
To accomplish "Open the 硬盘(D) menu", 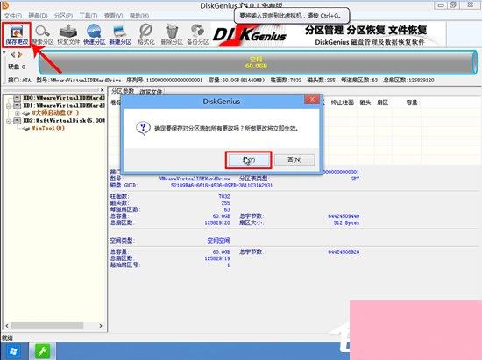I will click(38, 16).
